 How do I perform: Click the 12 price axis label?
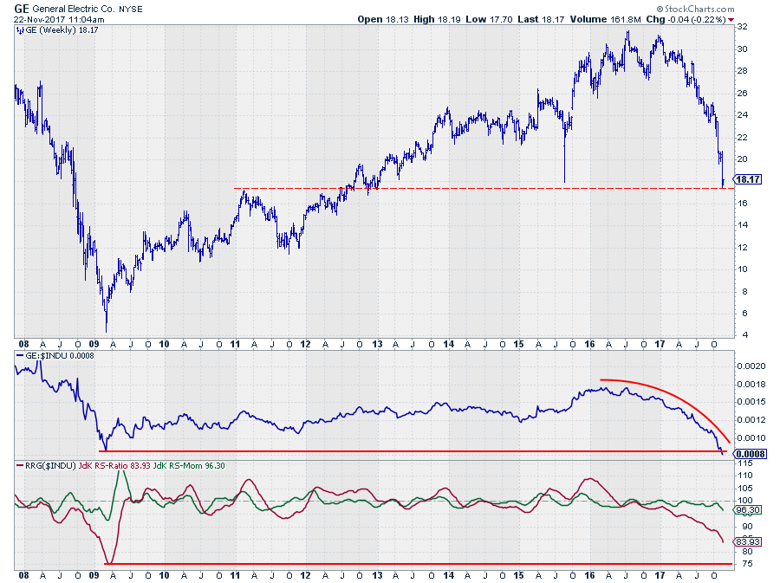742,247
